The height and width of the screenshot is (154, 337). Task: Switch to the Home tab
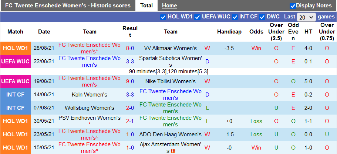click(169, 6)
